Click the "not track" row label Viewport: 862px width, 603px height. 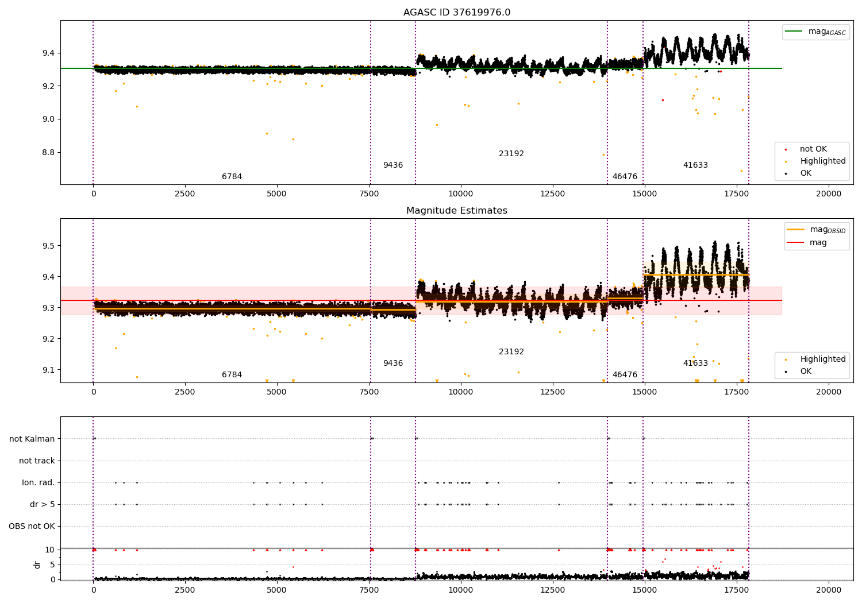point(37,461)
